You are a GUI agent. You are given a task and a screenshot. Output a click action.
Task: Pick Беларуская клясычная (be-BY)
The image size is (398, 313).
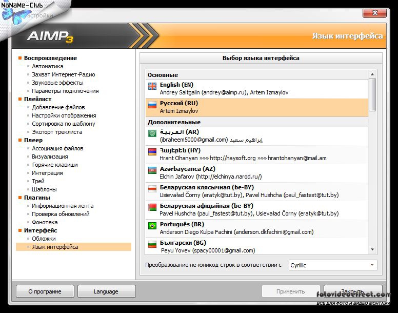(257, 192)
